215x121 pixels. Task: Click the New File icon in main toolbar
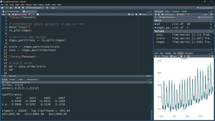(x=2, y=8)
